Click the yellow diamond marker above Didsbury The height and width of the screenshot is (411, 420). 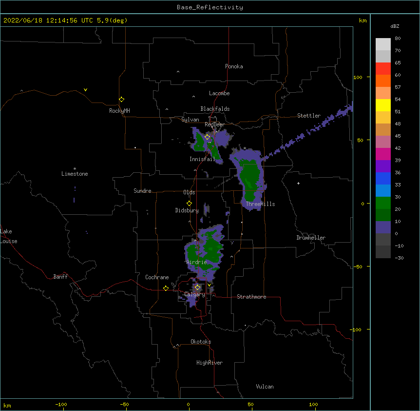[189, 203]
